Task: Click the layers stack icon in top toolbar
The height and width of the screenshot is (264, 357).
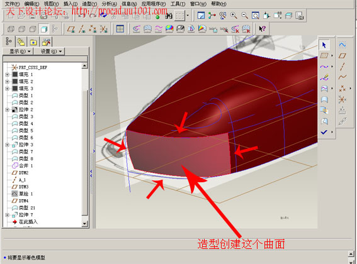Action: click(x=288, y=16)
